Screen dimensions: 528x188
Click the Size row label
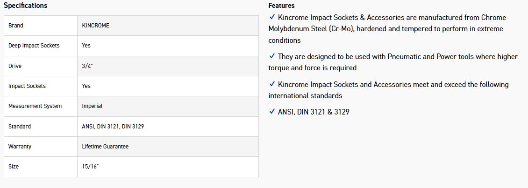pyautogui.click(x=14, y=167)
